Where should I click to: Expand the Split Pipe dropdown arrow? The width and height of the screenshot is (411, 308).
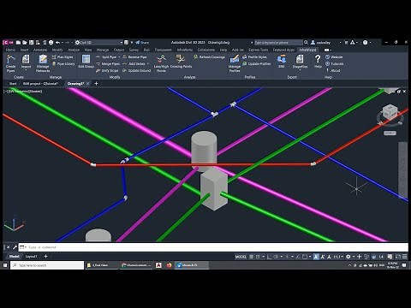click(x=119, y=57)
